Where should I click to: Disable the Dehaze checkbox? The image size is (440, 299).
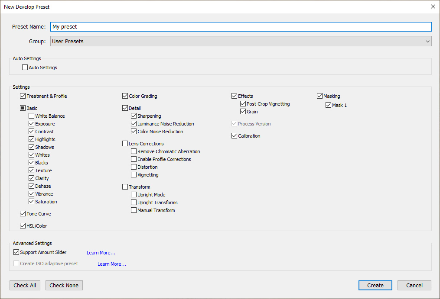pyautogui.click(x=32, y=186)
